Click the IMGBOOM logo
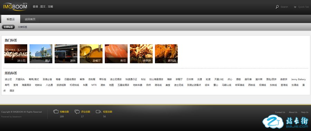The width and height of the screenshot is (311, 131). 15,7
